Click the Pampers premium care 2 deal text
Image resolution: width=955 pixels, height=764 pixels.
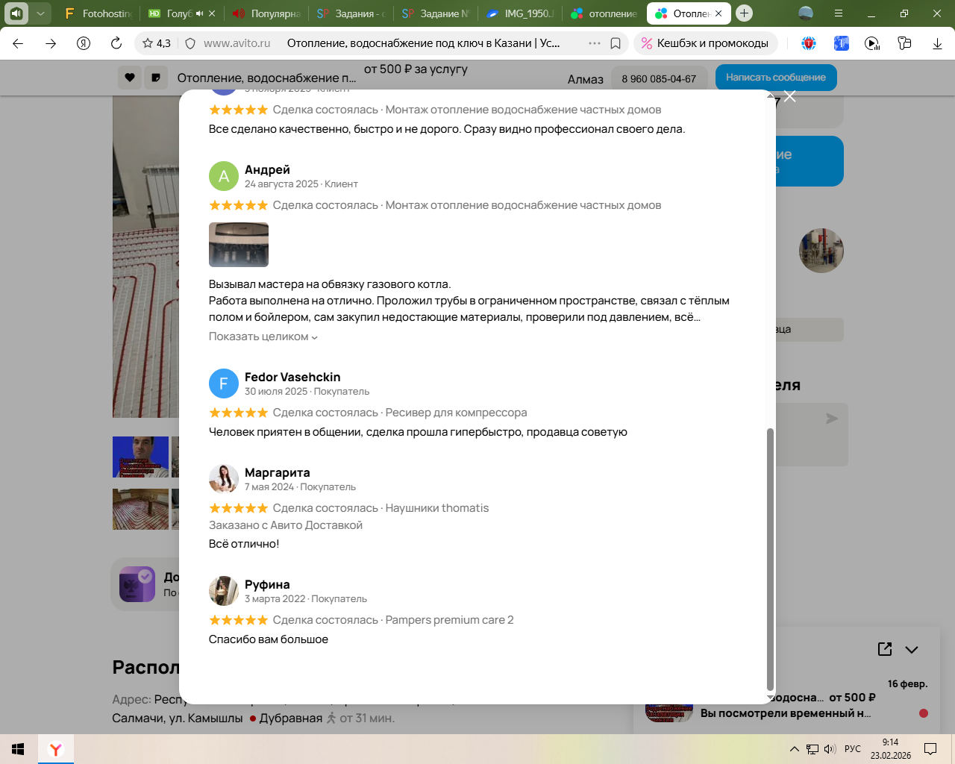(449, 620)
